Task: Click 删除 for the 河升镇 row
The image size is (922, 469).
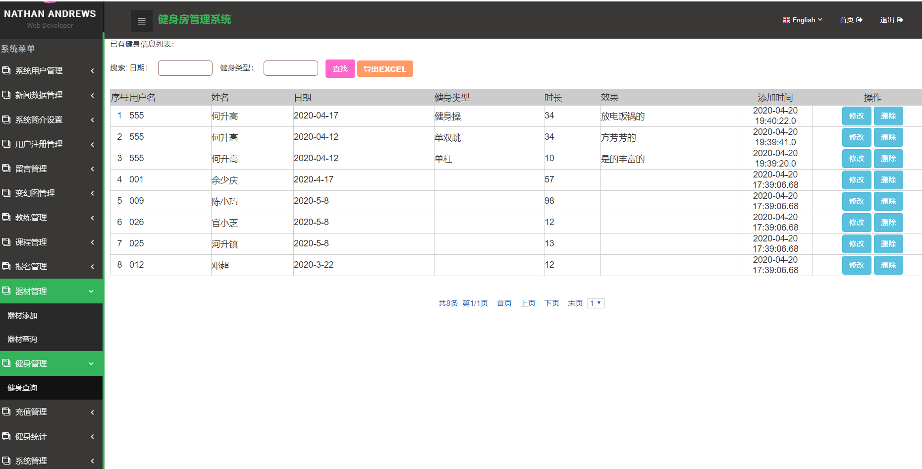Action: pos(888,244)
